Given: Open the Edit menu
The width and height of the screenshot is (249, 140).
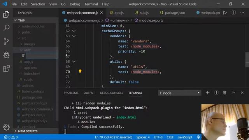Looking at the screenshot, I should click(x=24, y=4).
